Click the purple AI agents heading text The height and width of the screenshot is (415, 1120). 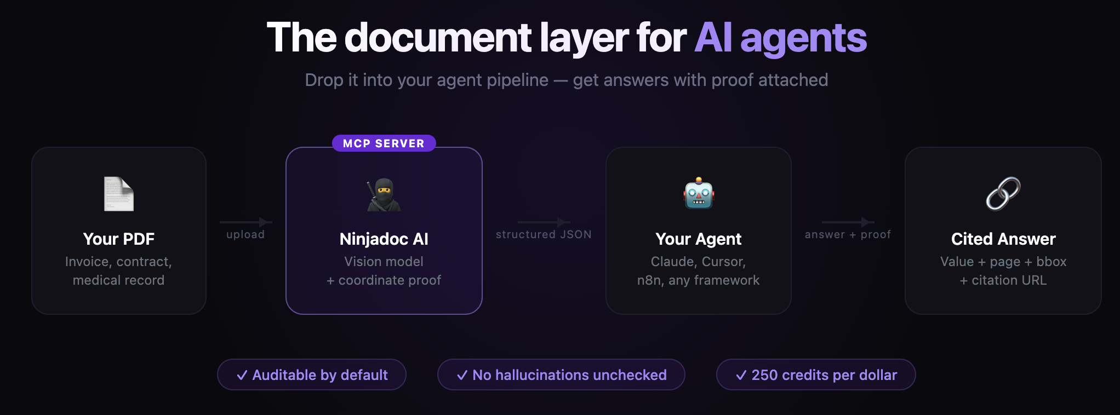781,38
